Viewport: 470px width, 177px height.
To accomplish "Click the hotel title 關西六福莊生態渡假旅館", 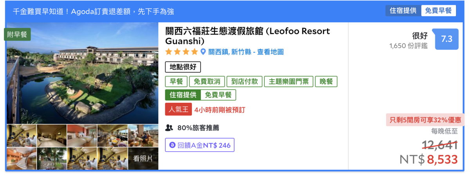I will (x=248, y=36).
